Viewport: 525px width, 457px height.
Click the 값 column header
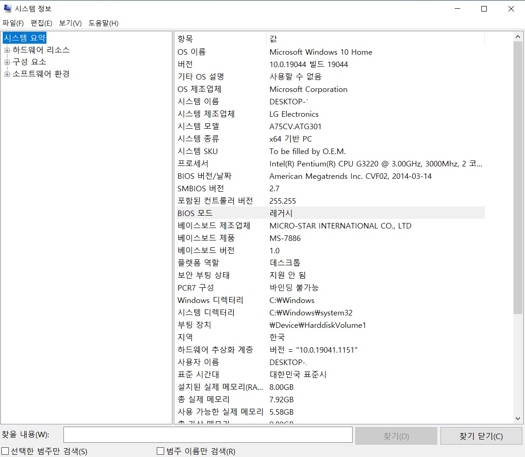(375, 39)
